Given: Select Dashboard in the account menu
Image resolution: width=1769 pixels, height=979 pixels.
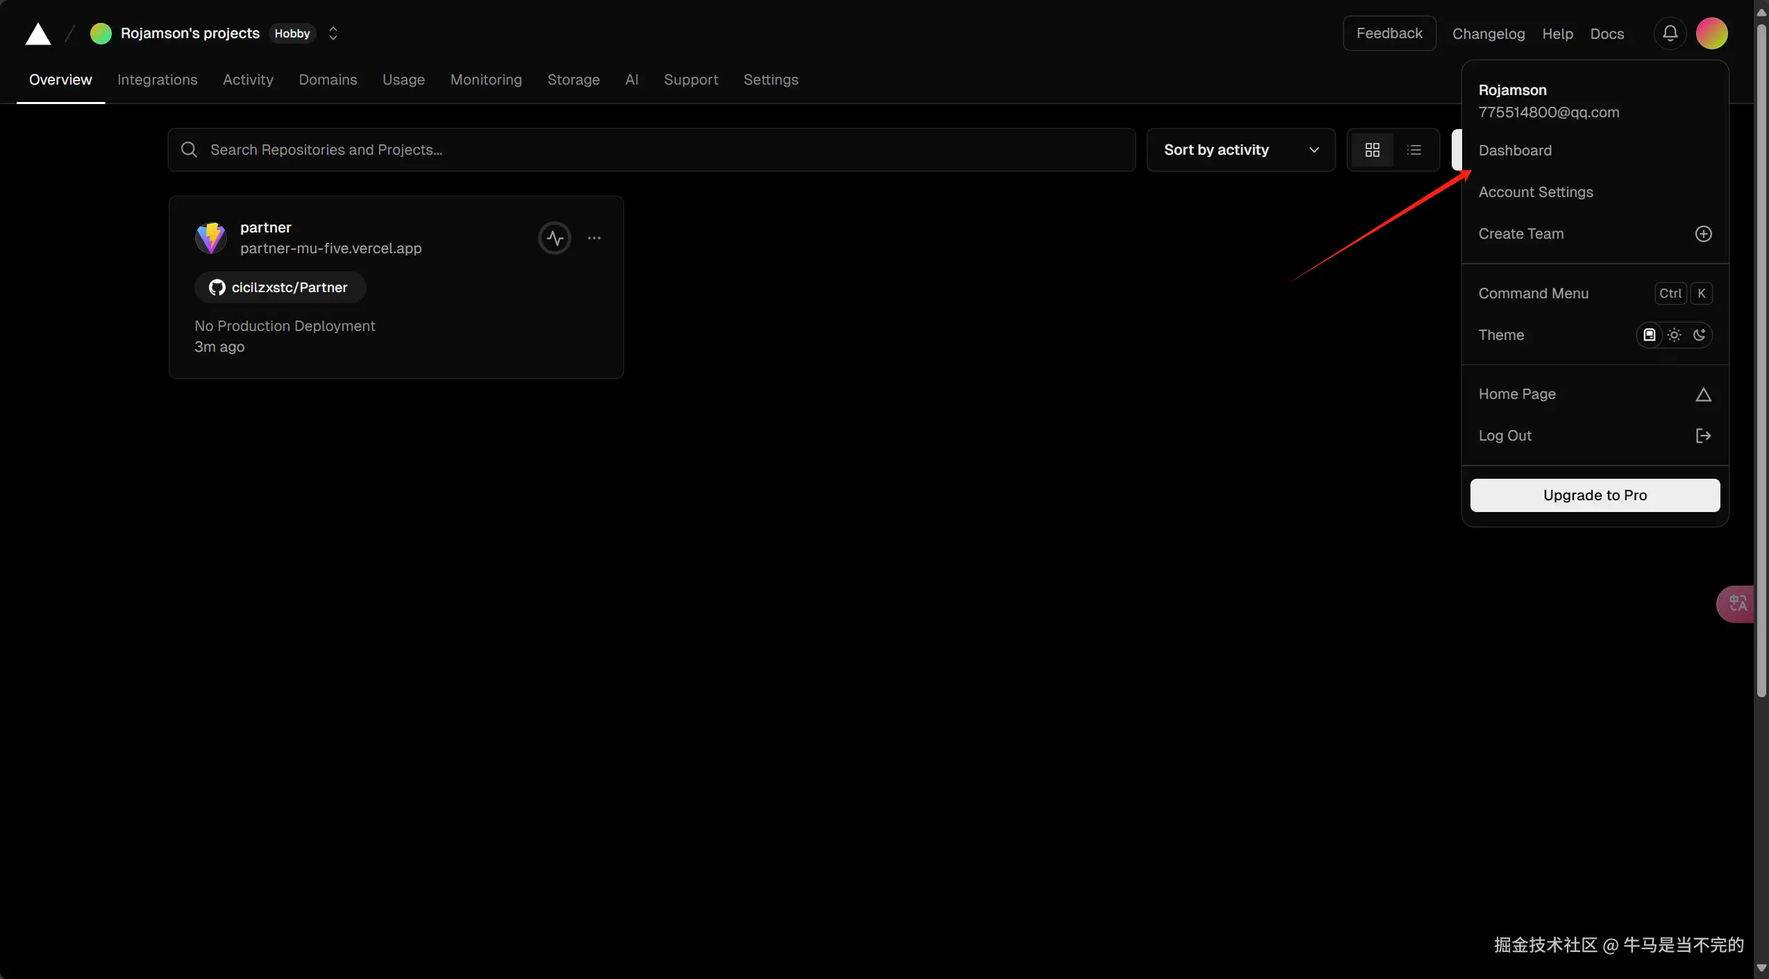Looking at the screenshot, I should point(1595,151).
